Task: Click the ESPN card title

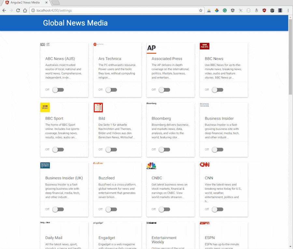Action: click(210, 238)
